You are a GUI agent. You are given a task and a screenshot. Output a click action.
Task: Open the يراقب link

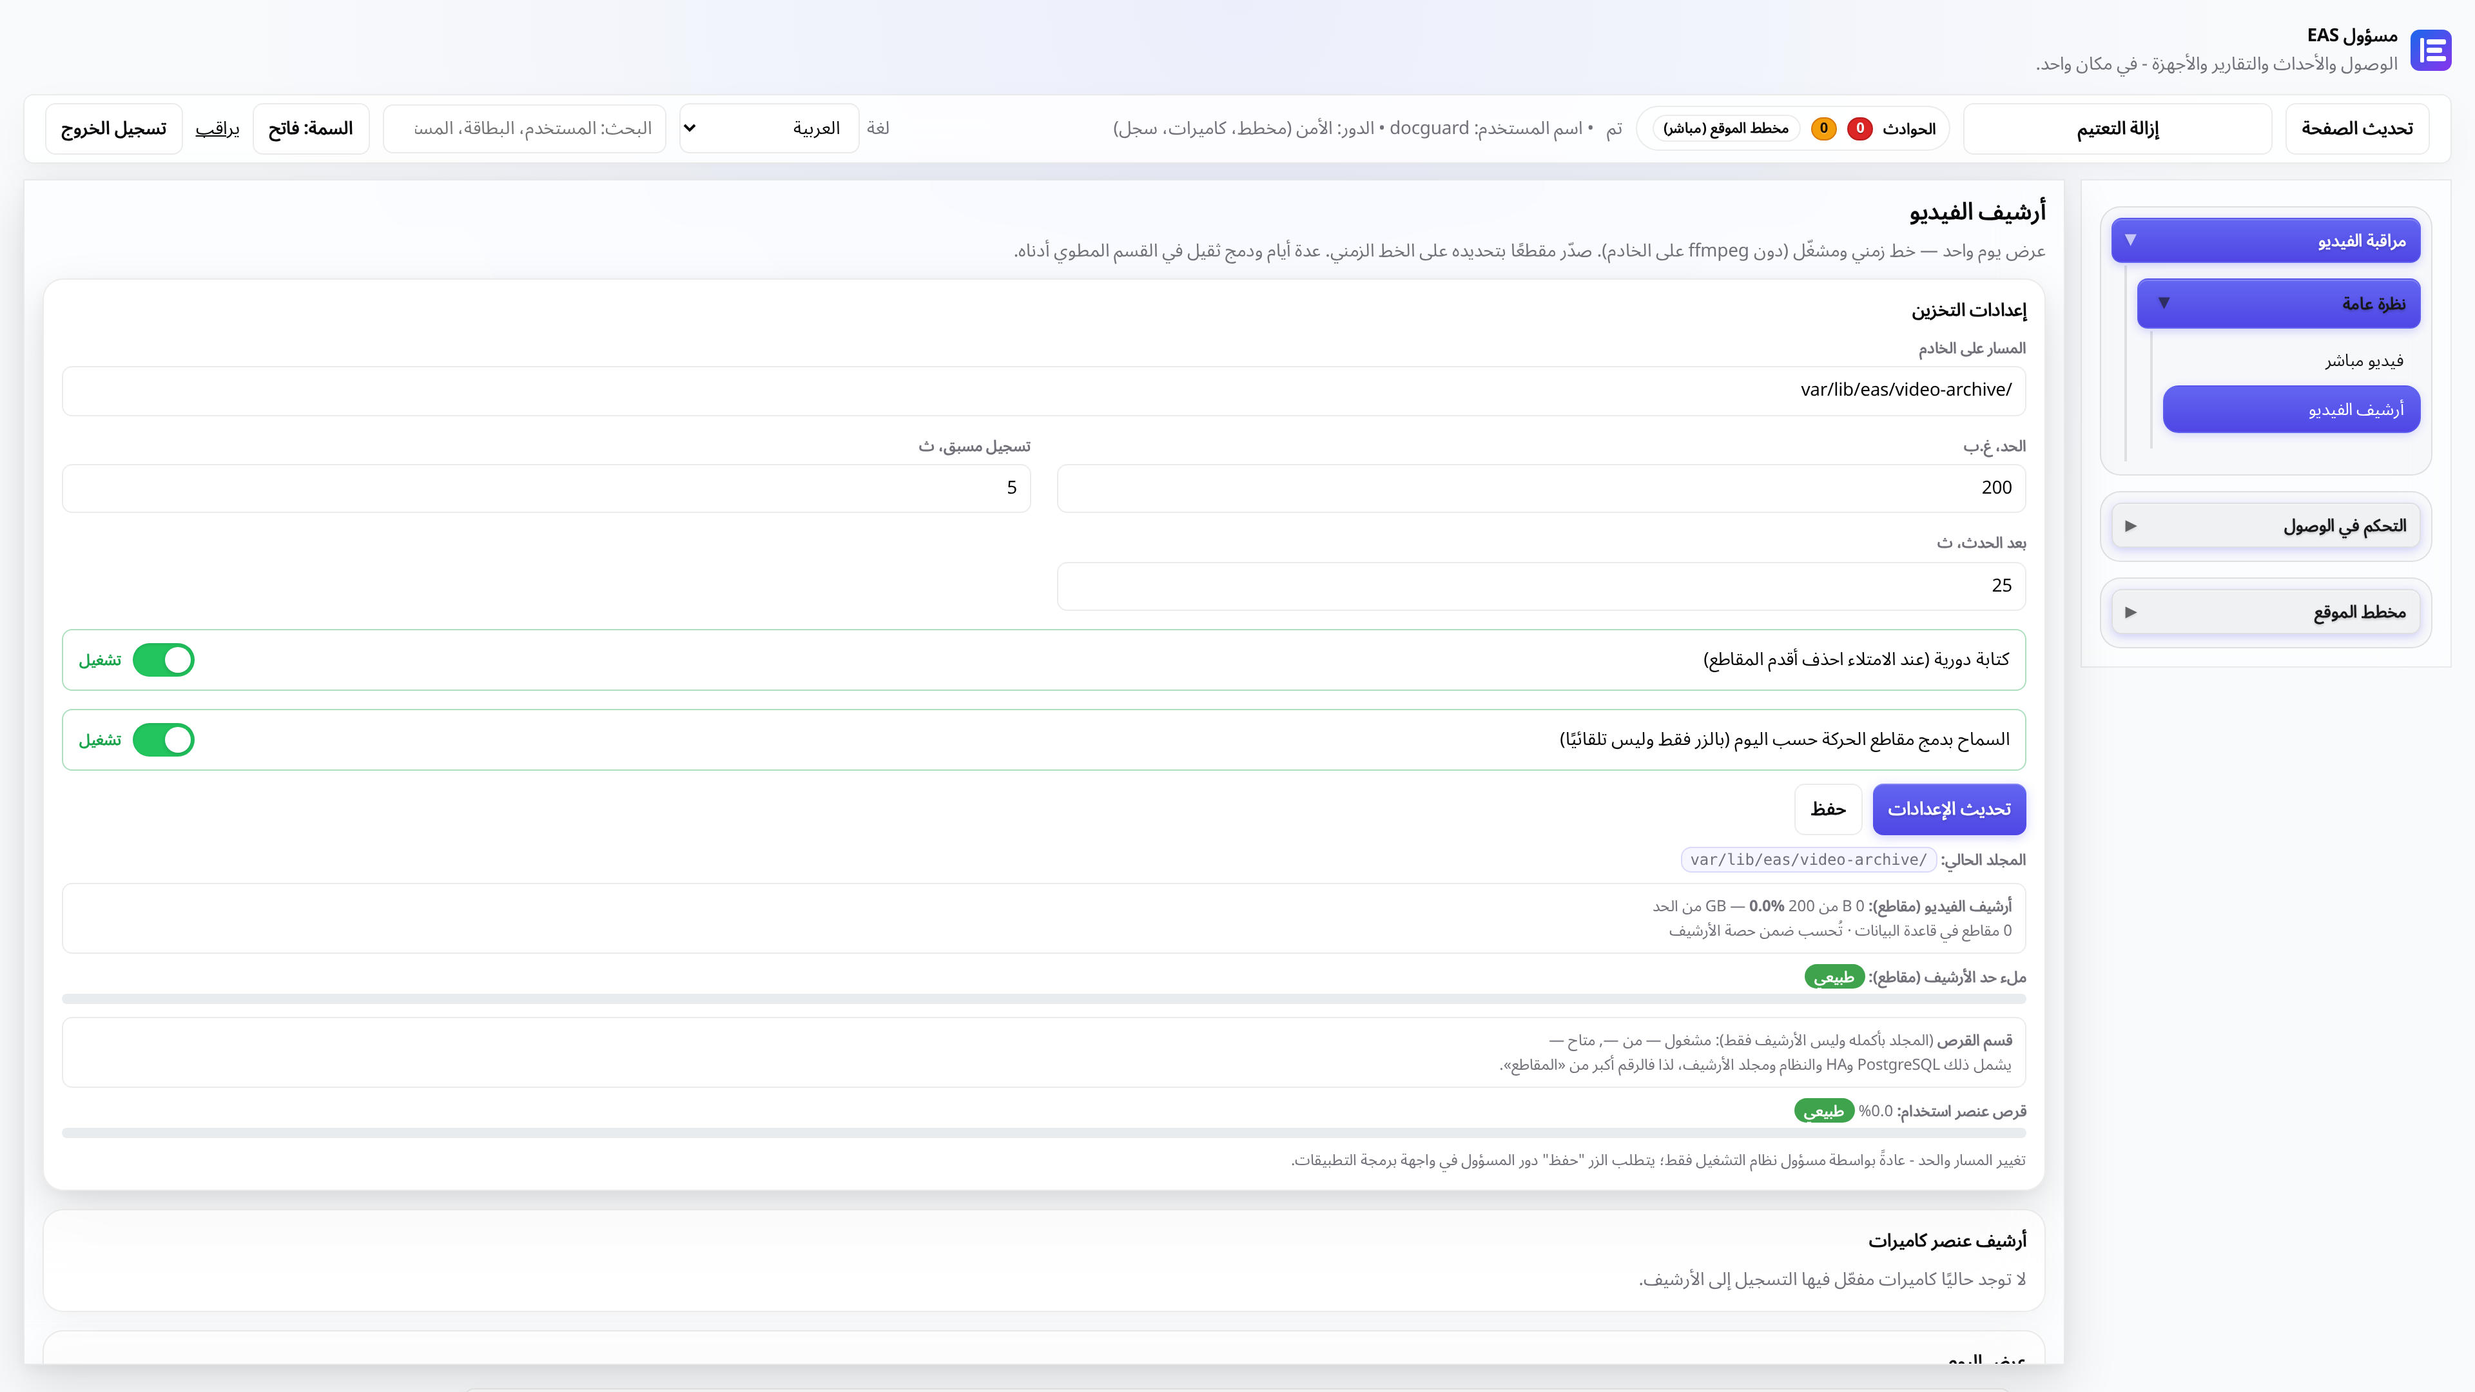point(217,129)
